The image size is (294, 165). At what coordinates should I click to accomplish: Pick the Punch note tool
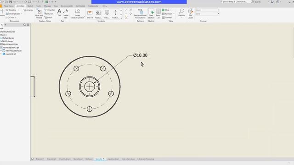(x=49, y=14)
